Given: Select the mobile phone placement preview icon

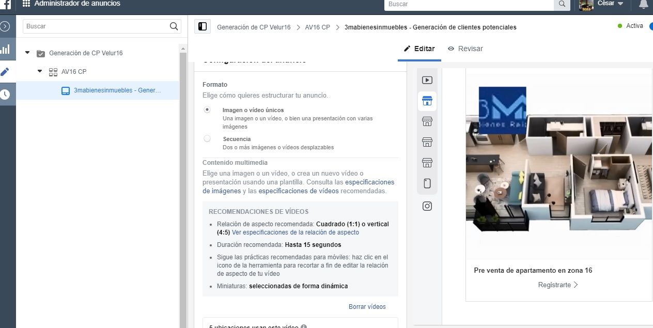Looking at the screenshot, I should (427, 183).
